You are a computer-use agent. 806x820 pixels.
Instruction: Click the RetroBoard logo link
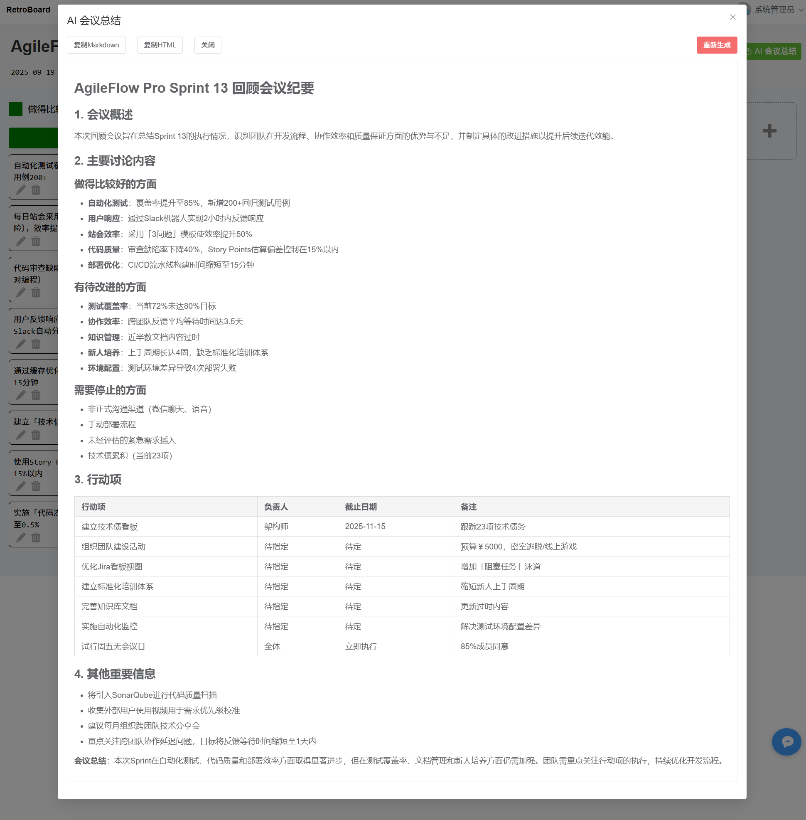[28, 9]
